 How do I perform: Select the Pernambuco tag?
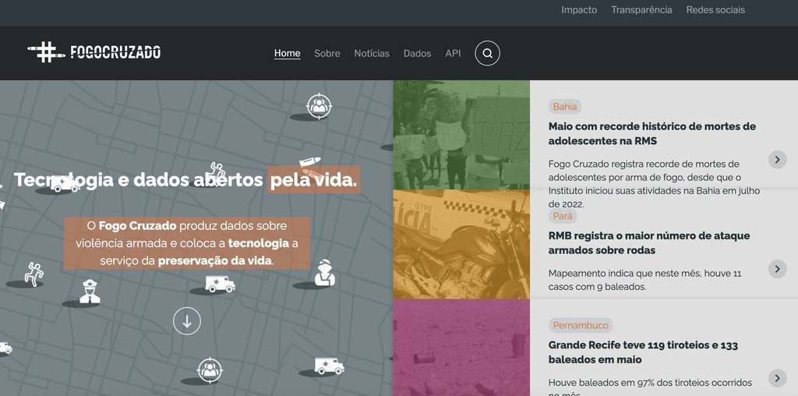[x=581, y=325]
